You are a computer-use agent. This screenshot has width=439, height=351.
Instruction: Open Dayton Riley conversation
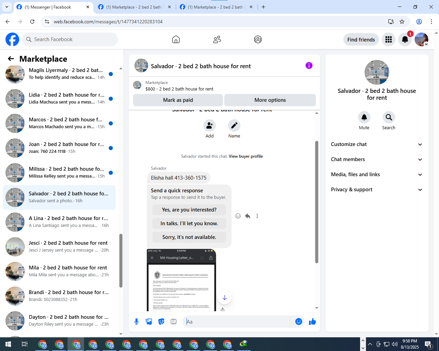pos(59,321)
